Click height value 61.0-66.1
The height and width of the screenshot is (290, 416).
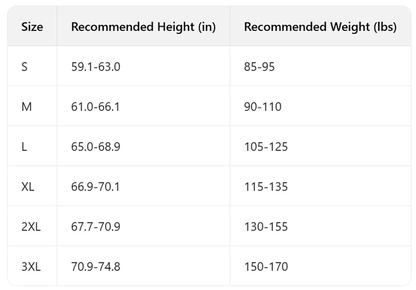click(95, 106)
